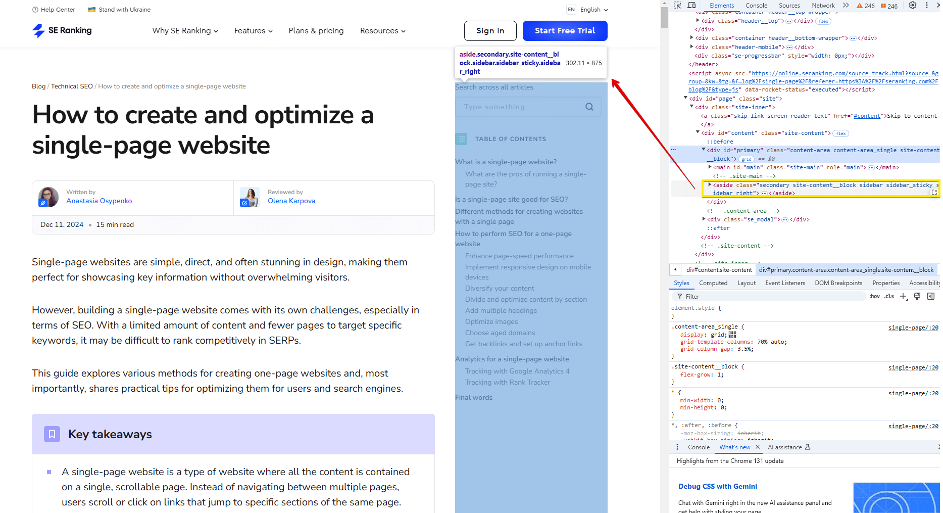Click the flex badge on header__top div
This screenshot has height=513, width=943.
[x=823, y=21]
